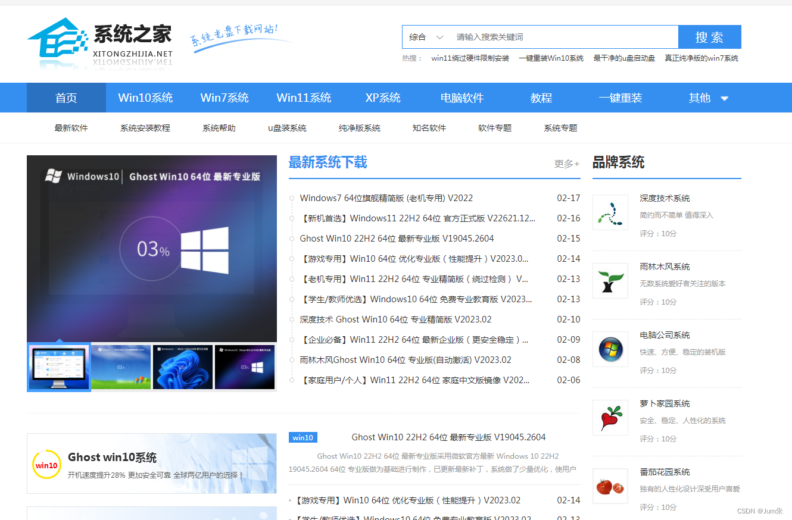Open the Win7系统 navigation tab
The image size is (792, 520).
point(224,98)
